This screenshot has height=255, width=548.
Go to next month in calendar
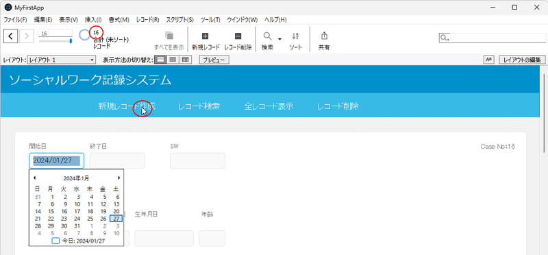[119, 178]
